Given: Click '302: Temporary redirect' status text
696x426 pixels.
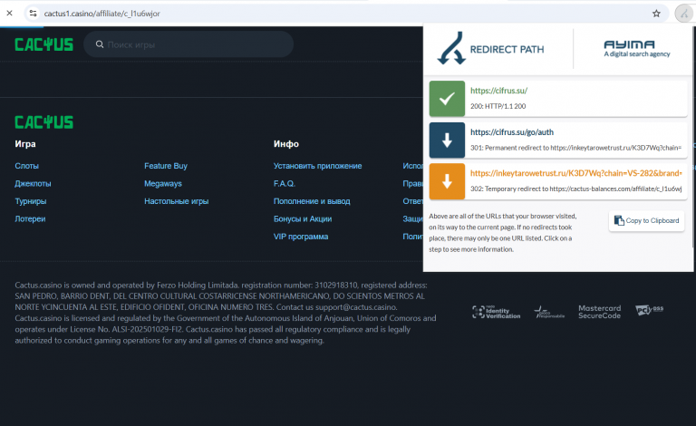Looking at the screenshot, I should [x=575, y=189].
